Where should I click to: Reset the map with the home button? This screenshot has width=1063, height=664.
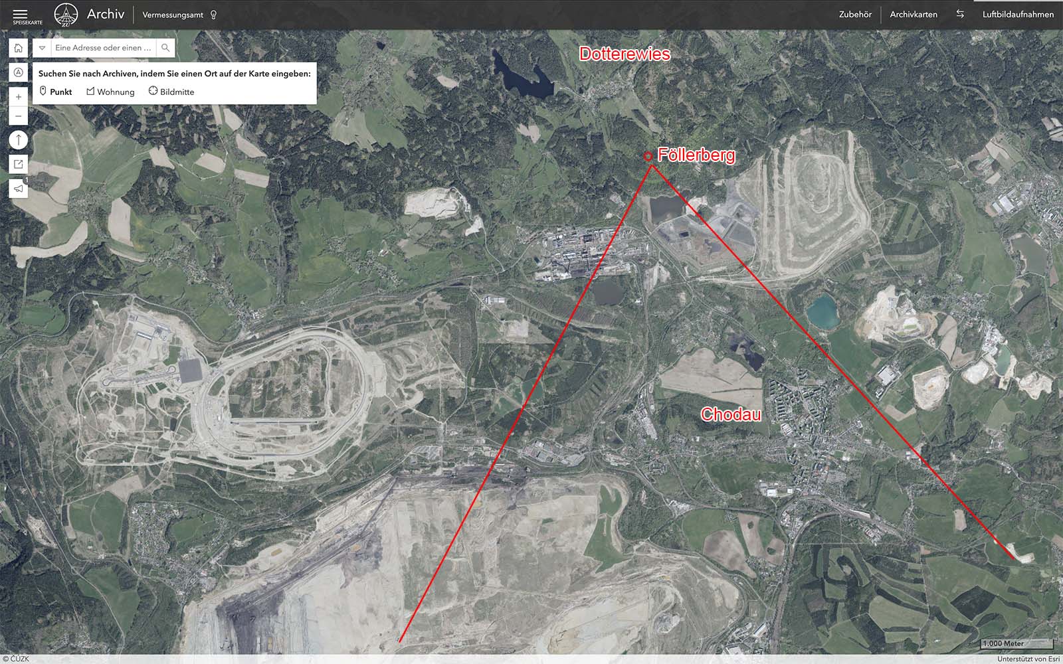pos(19,48)
